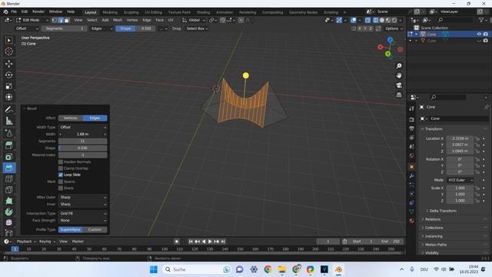Switch orthographic/perspective grid icon
This screenshot has width=492, height=277.
[x=399, y=95]
